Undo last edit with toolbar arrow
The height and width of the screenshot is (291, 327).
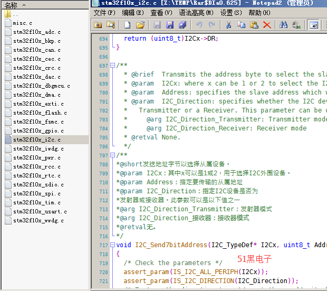(199, 25)
